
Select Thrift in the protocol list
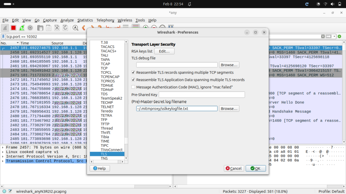(105, 133)
